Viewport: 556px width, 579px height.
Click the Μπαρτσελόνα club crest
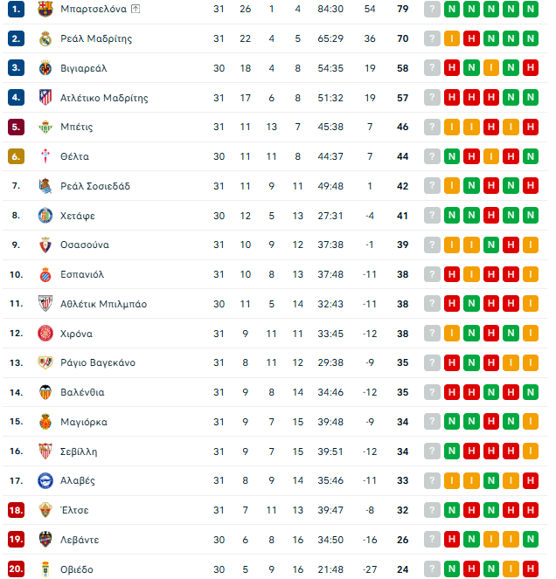(x=45, y=9)
